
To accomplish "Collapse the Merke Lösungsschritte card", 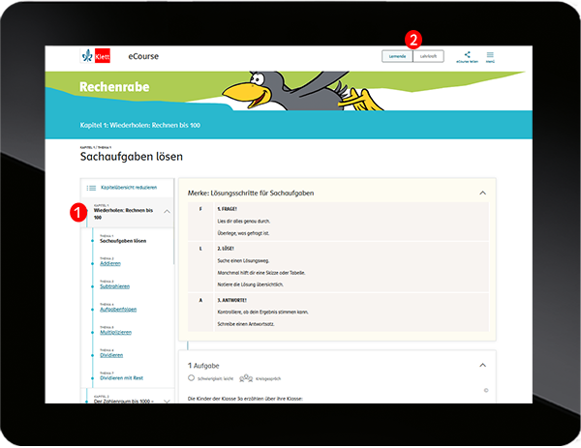I will [x=482, y=193].
